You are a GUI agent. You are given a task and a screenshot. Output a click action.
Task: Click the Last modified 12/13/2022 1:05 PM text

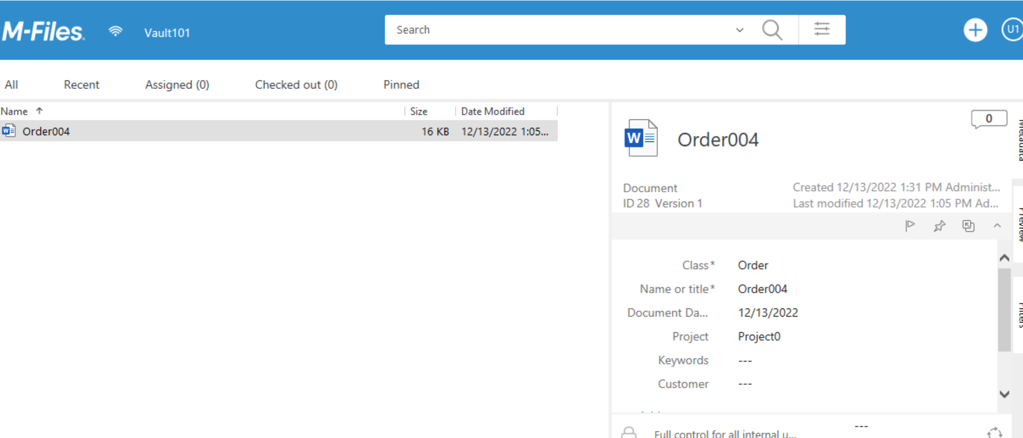(x=896, y=203)
